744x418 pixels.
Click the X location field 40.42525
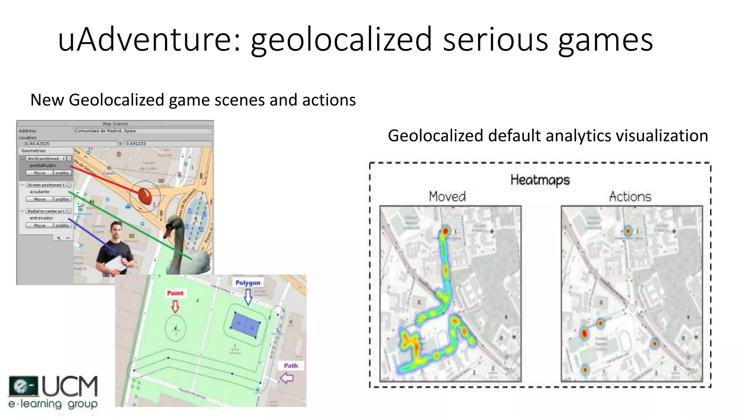(x=73, y=144)
